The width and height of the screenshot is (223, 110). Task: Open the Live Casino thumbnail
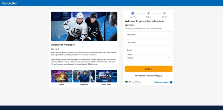[106, 76]
